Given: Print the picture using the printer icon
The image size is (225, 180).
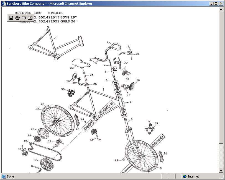Looking at the screenshot, I should coord(17,18).
